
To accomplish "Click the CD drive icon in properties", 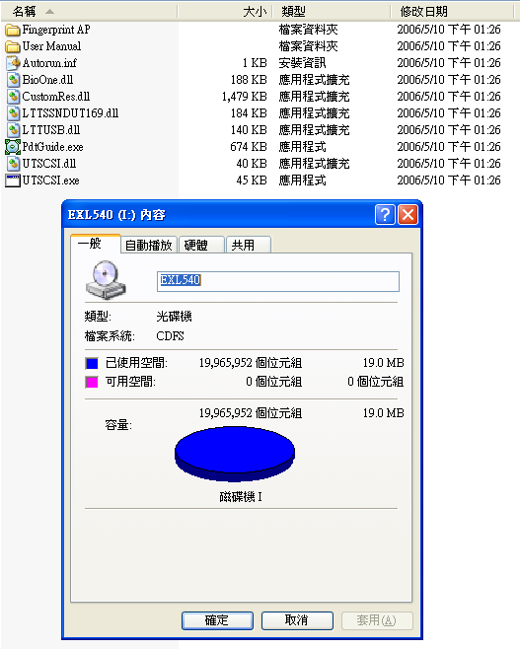I will (x=106, y=280).
